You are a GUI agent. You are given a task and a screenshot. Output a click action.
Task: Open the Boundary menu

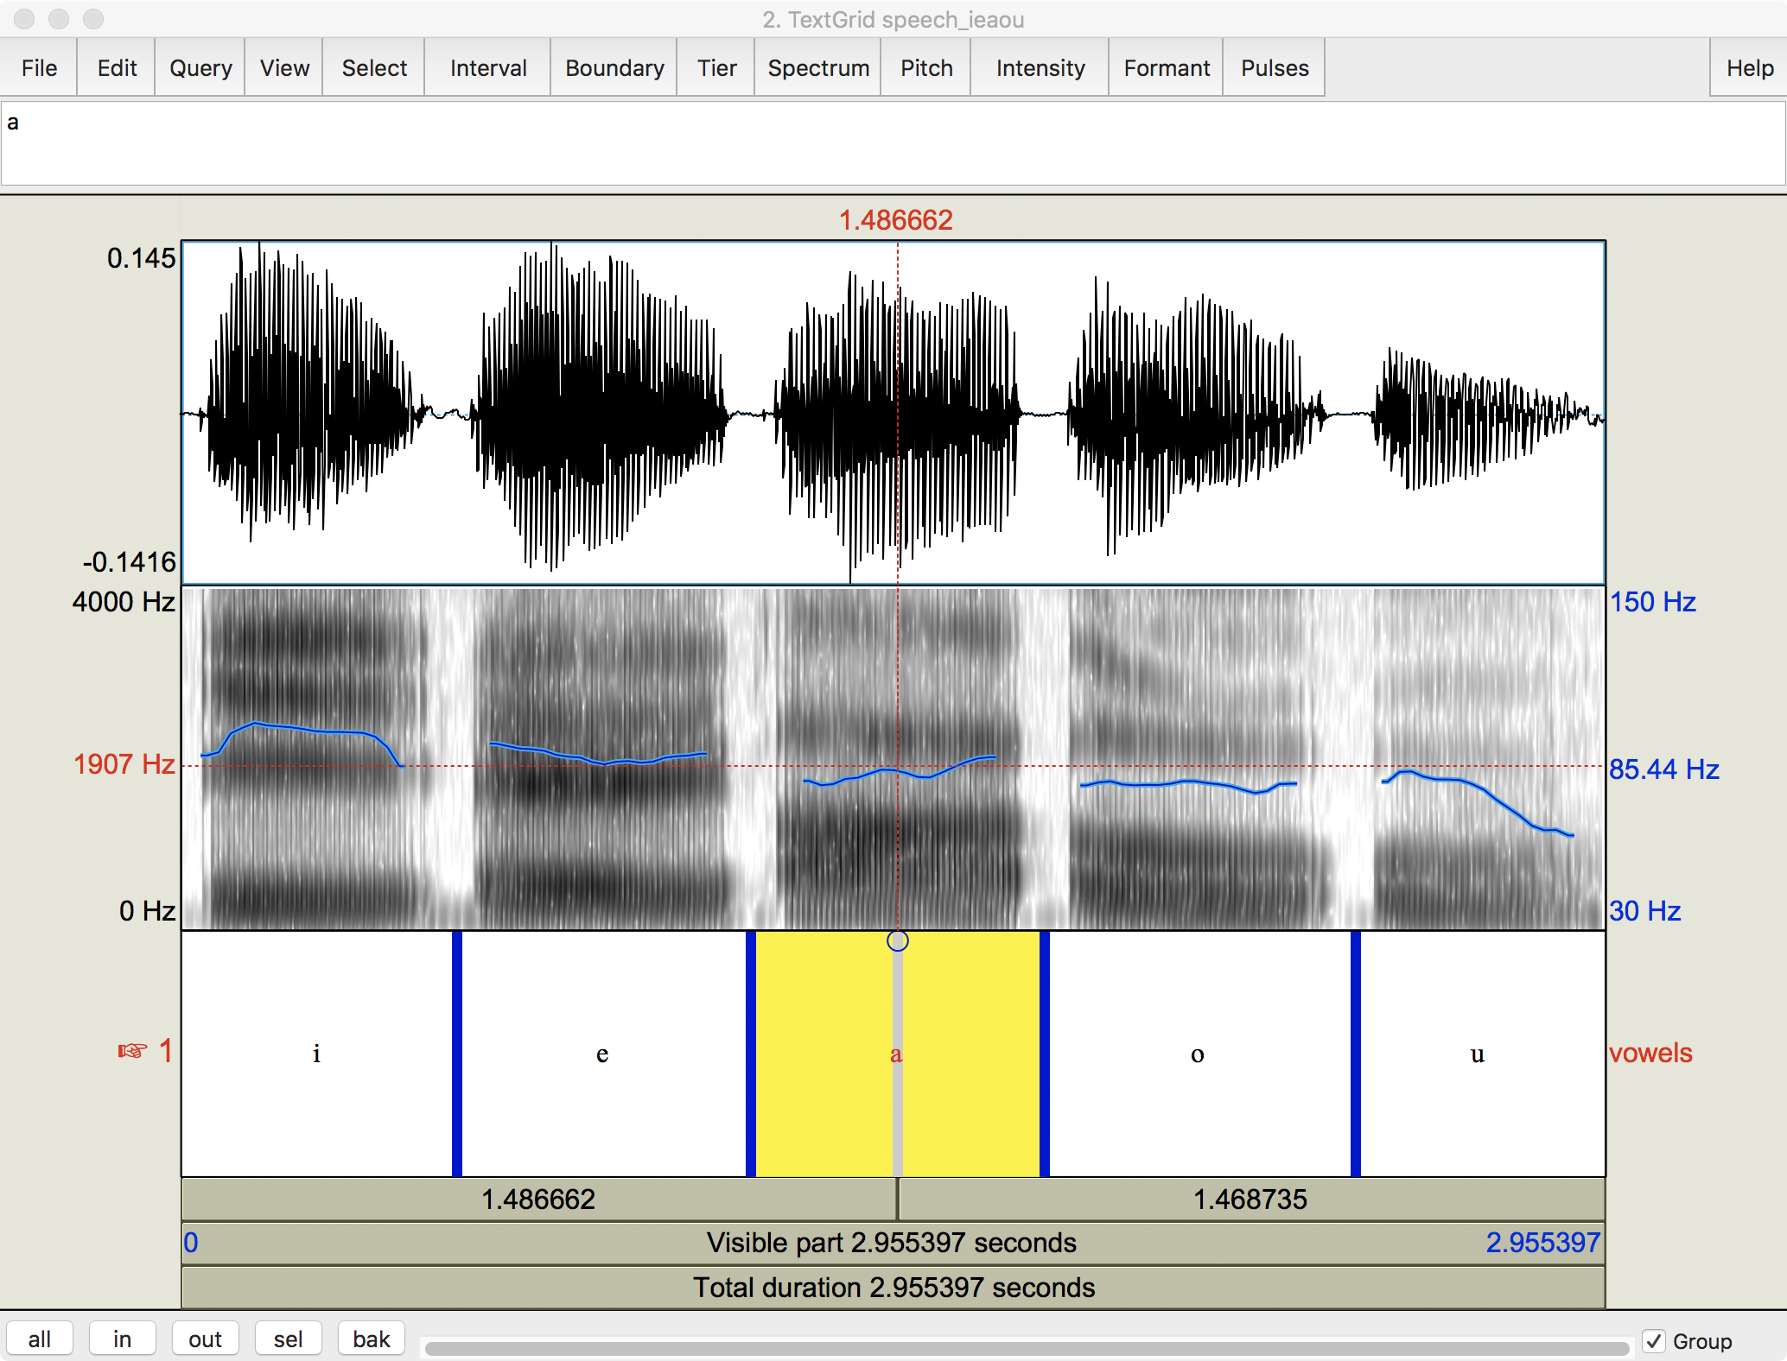click(x=614, y=68)
